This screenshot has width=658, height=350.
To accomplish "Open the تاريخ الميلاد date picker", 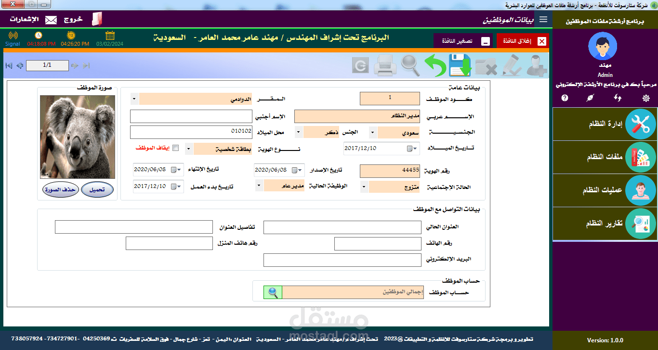I will pos(412,149).
